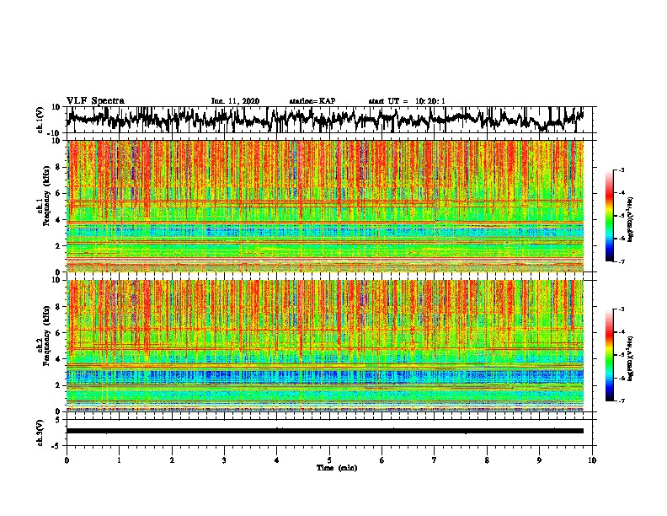Click time axis tick label '5'
667x516 pixels.
click(329, 460)
